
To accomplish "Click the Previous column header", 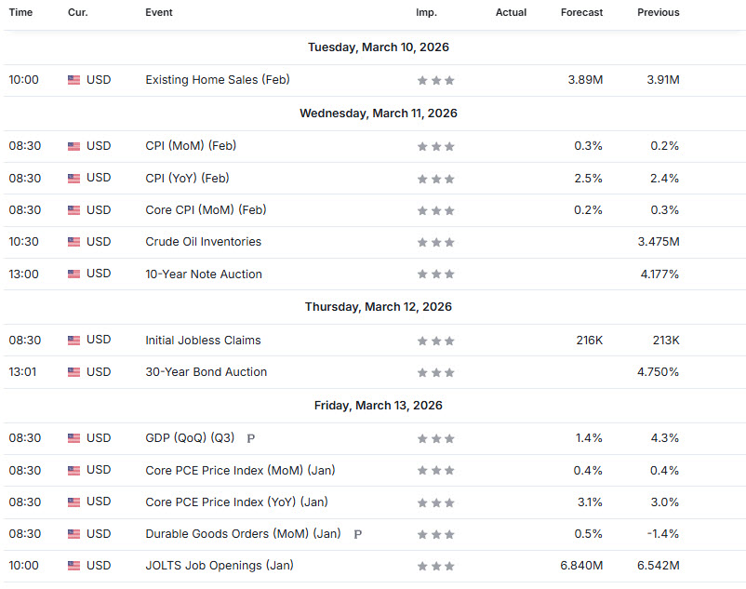I will 658,13.
